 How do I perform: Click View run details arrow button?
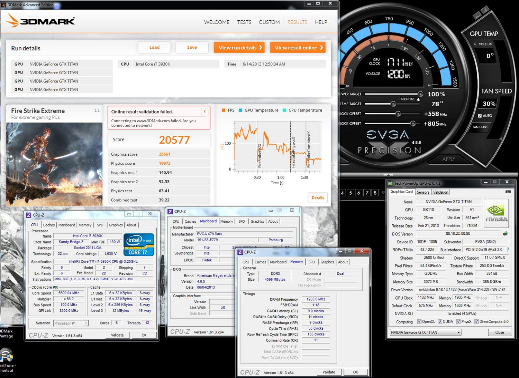(239, 48)
